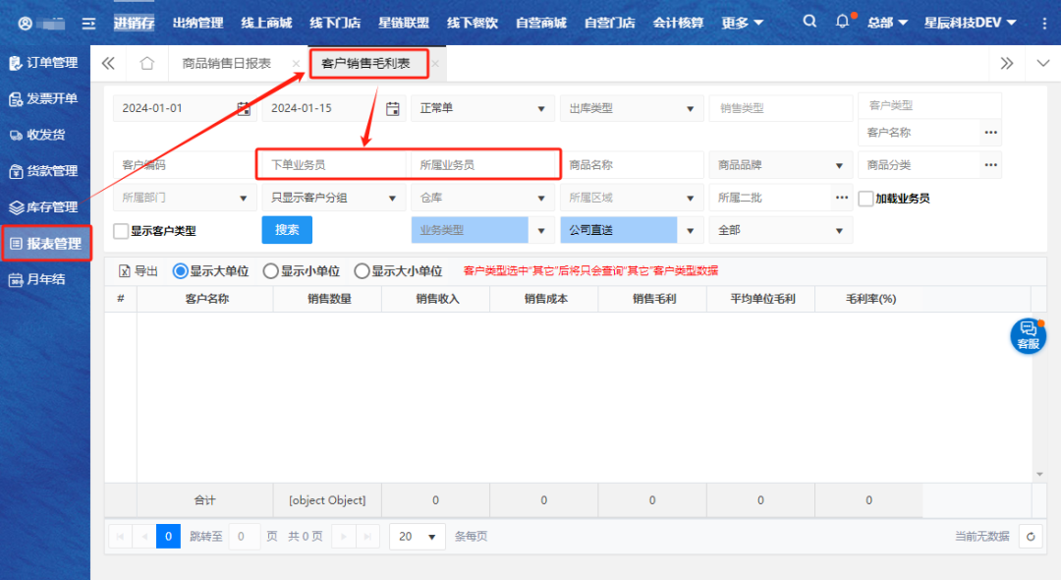This screenshot has height=580, width=1061.
Task: Expand the 出库类型 dropdown
Action: point(629,108)
